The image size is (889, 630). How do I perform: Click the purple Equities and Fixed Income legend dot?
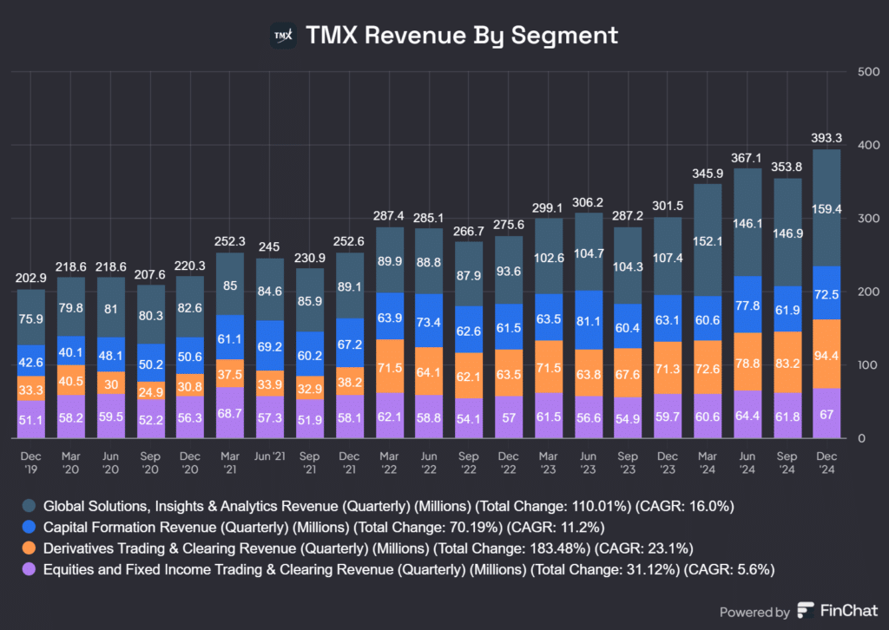30,568
